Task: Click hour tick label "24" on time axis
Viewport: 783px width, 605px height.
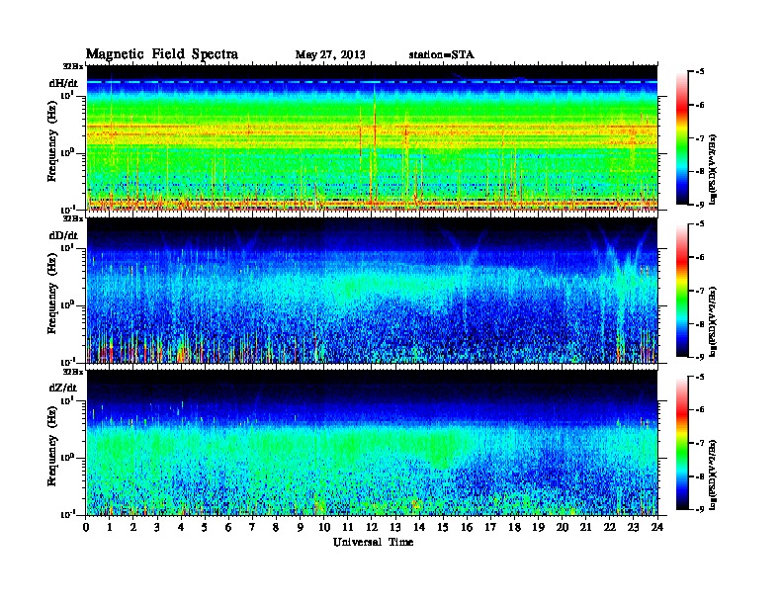Action: click(657, 527)
